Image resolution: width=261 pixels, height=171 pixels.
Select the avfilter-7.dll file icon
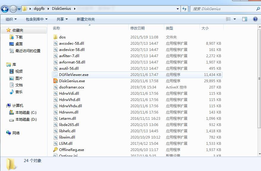[56, 56]
